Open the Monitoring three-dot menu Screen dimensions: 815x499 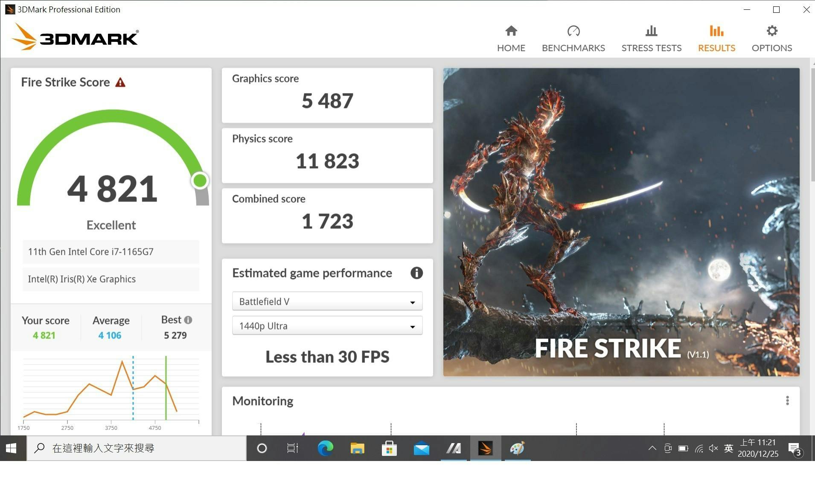pos(787,400)
